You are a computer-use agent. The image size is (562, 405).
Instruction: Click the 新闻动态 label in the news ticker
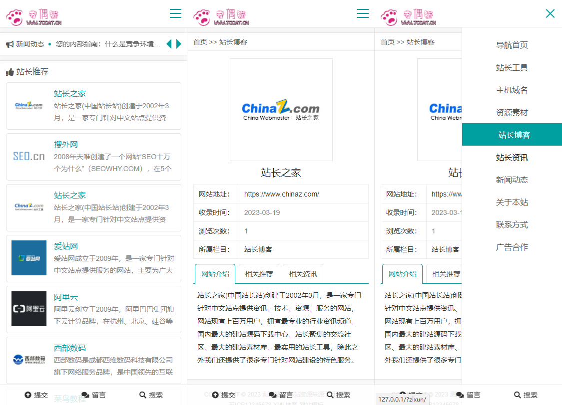coord(30,44)
